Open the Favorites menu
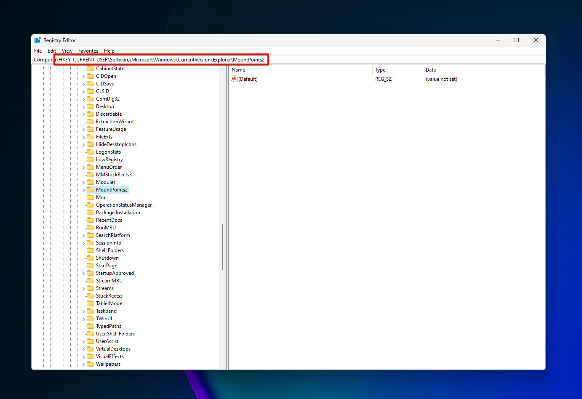This screenshot has width=582, height=399. [88, 51]
